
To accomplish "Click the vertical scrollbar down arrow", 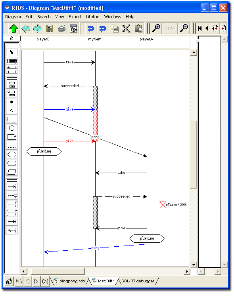I will (194, 265).
